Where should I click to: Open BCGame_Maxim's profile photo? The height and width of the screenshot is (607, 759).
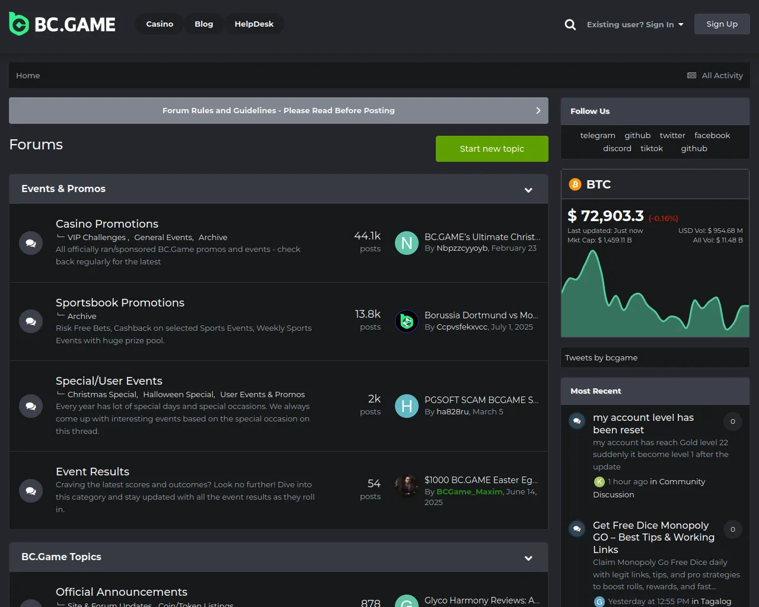click(407, 486)
